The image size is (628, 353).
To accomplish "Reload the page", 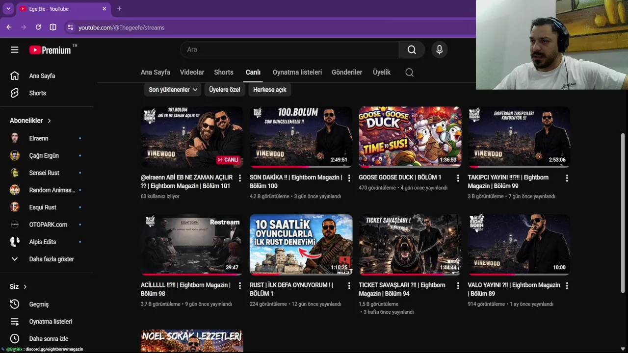I will tap(38, 27).
